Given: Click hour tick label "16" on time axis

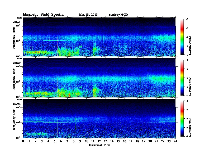Looking at the screenshot, I should point(125,141).
